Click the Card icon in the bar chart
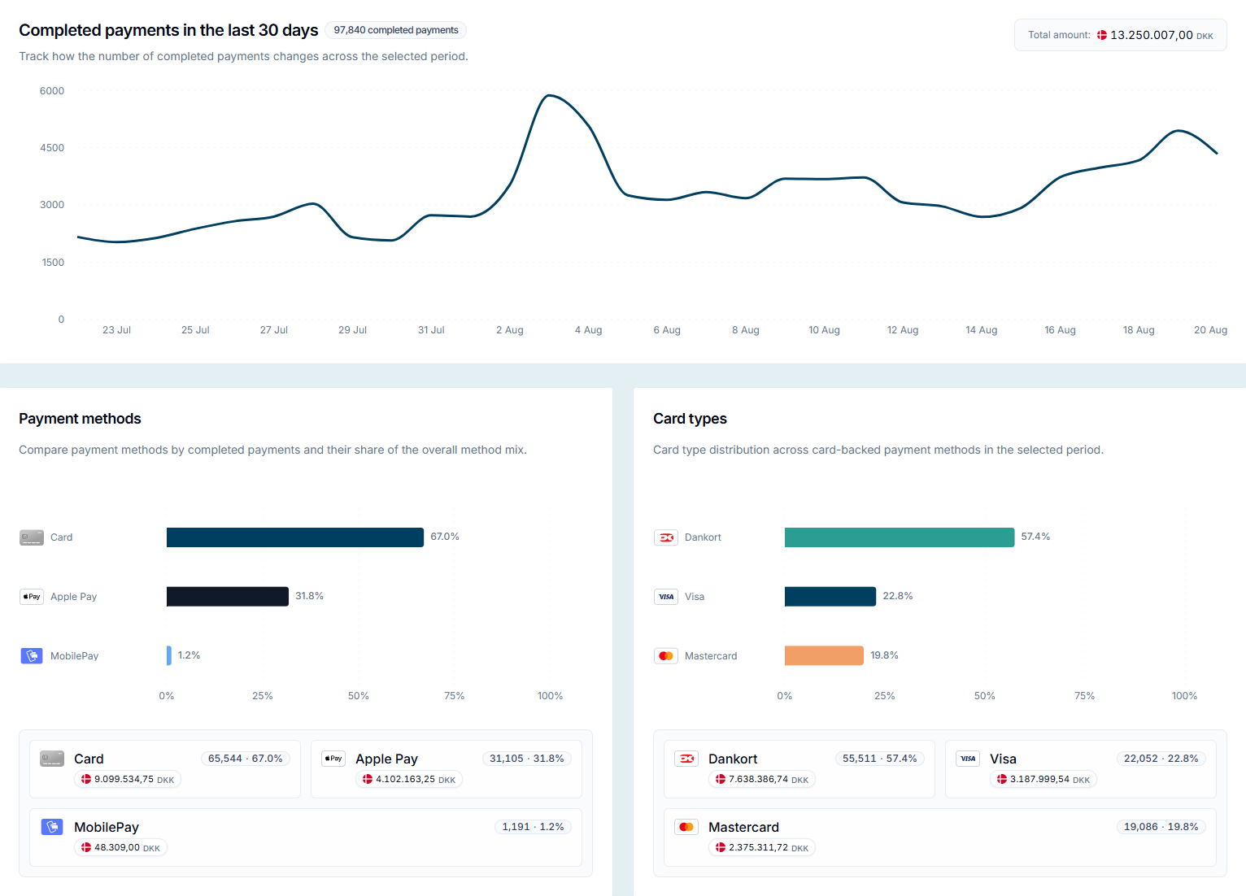The height and width of the screenshot is (896, 1246). click(32, 537)
